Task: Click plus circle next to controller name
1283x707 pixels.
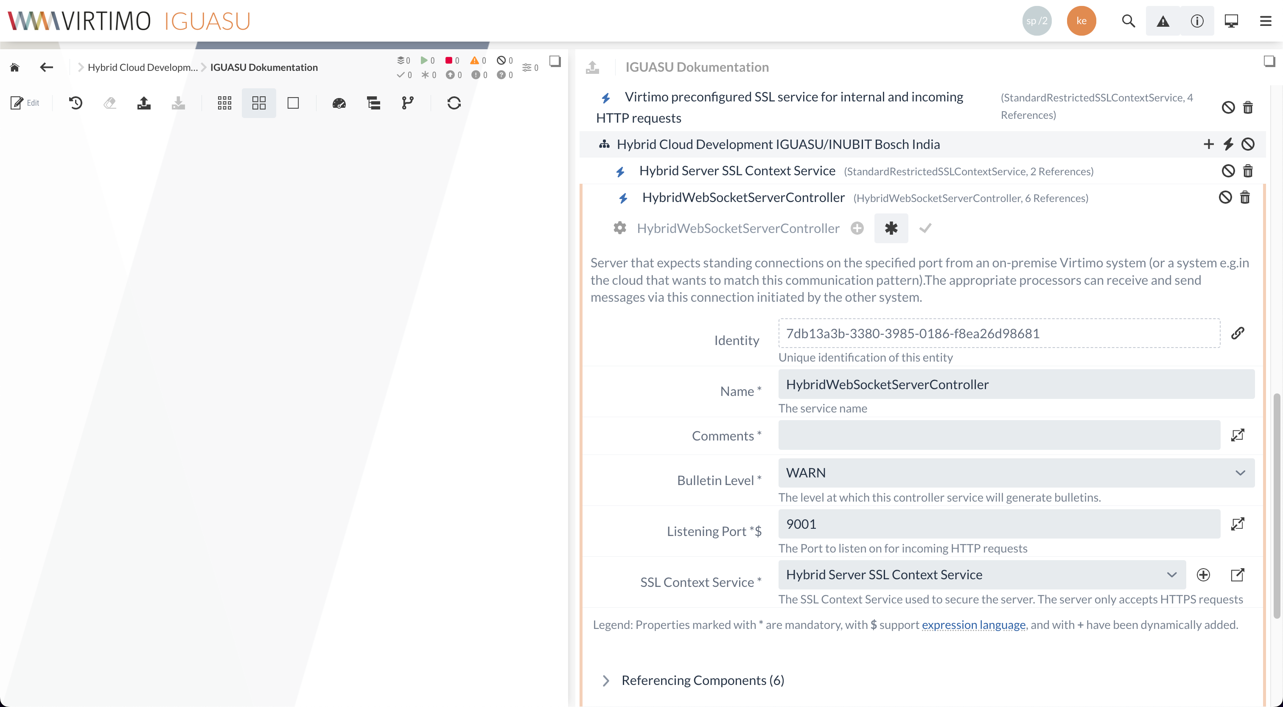Action: click(857, 228)
